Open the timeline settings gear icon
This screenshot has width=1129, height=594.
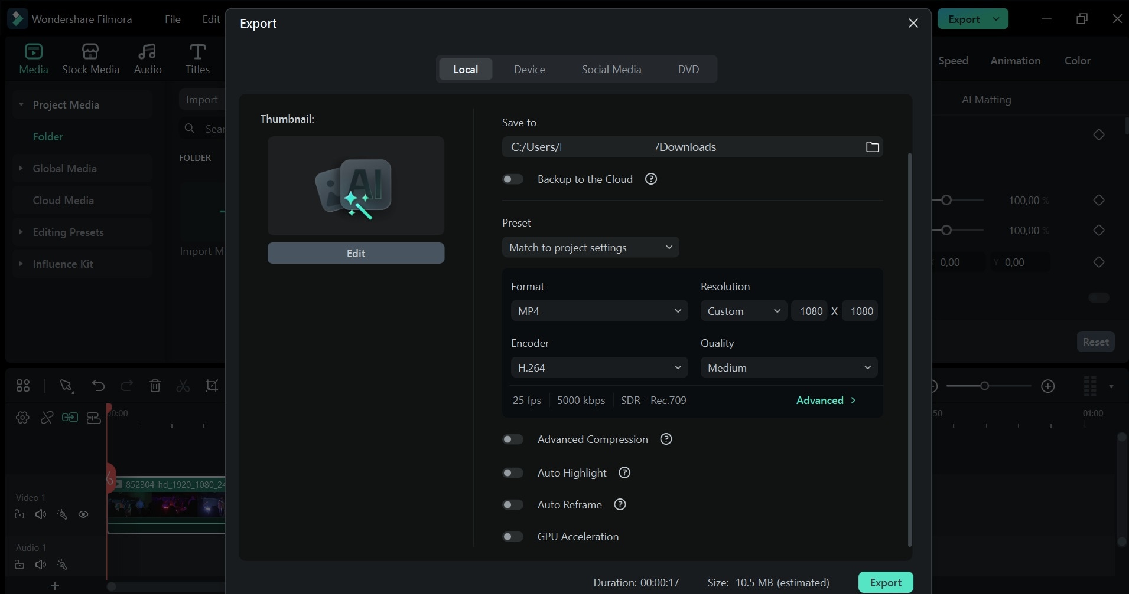click(22, 418)
